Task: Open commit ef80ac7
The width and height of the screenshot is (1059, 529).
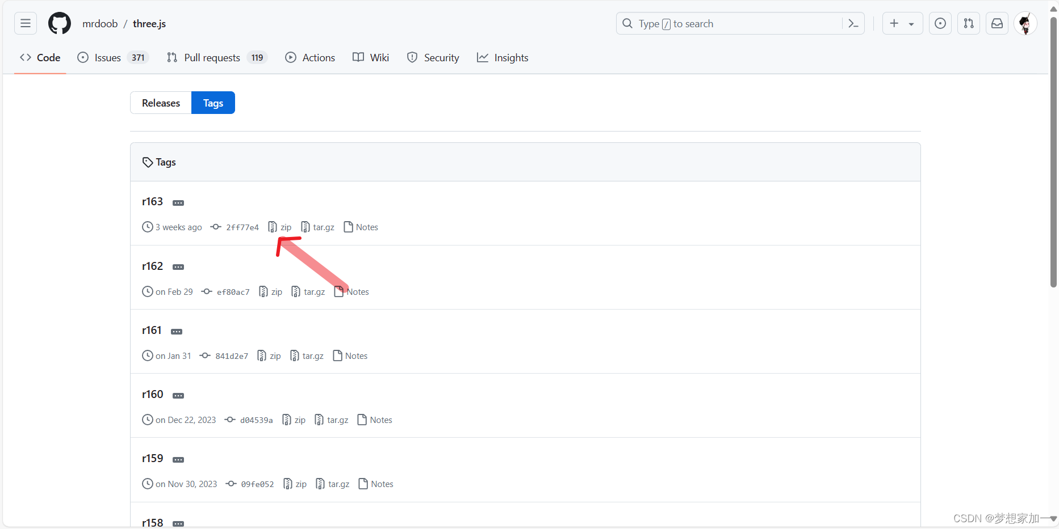Action: pos(225,292)
